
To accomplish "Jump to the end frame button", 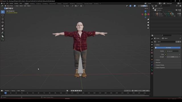I will click(81, 91).
